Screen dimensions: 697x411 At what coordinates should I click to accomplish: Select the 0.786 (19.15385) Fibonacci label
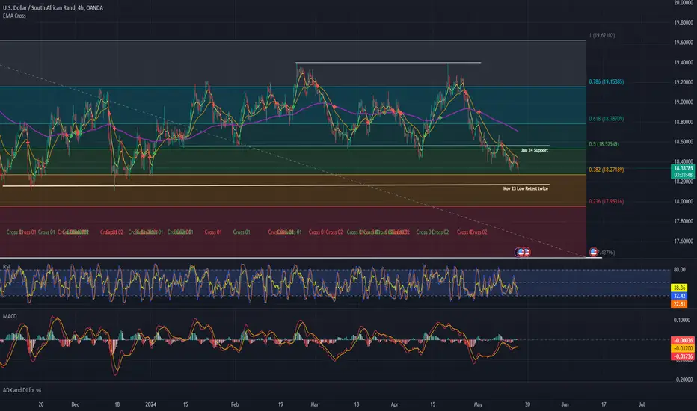pyautogui.click(x=606, y=81)
